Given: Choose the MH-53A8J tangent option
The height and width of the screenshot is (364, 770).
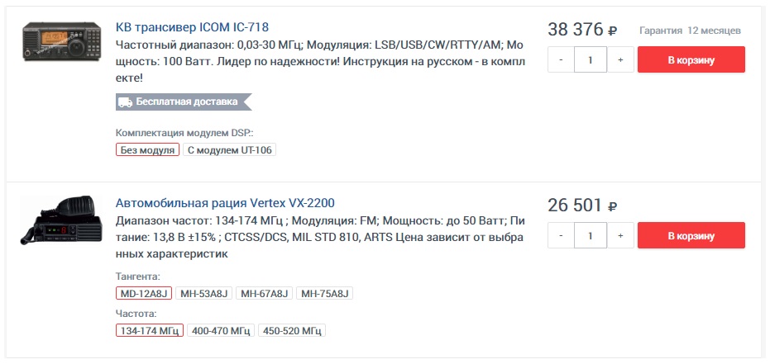Looking at the screenshot, I should (x=203, y=294).
